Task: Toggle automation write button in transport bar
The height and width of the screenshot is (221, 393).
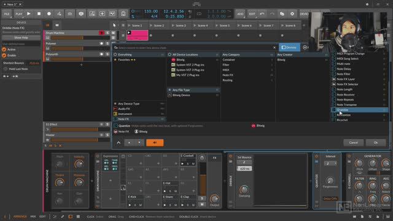Action: 59,13
